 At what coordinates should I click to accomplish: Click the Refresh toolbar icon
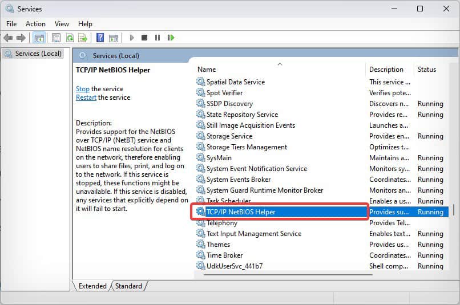[x=70, y=38]
